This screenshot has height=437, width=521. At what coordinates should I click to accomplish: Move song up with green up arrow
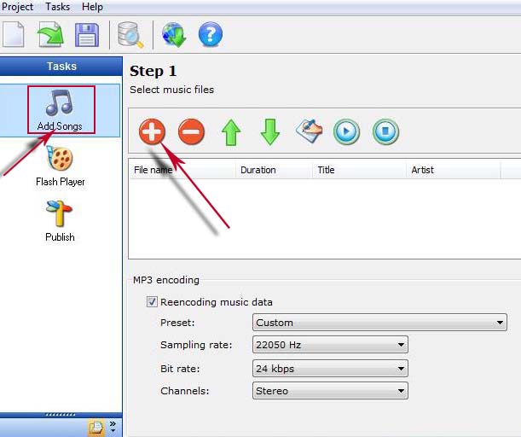(x=231, y=132)
